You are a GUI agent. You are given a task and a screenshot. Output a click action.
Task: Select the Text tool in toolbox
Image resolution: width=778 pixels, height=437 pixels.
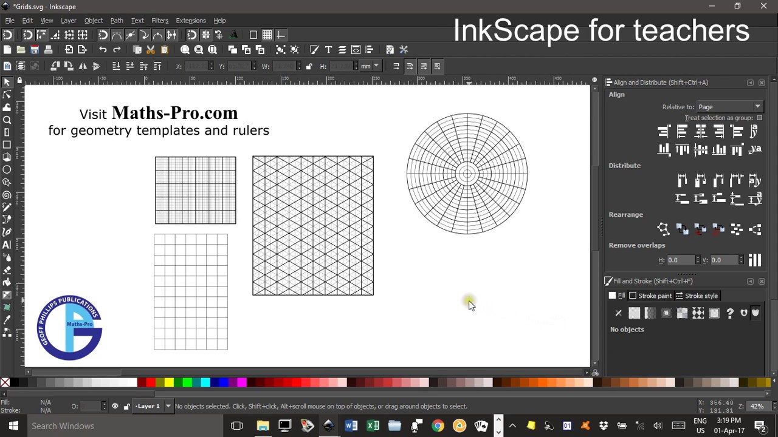pos(7,245)
